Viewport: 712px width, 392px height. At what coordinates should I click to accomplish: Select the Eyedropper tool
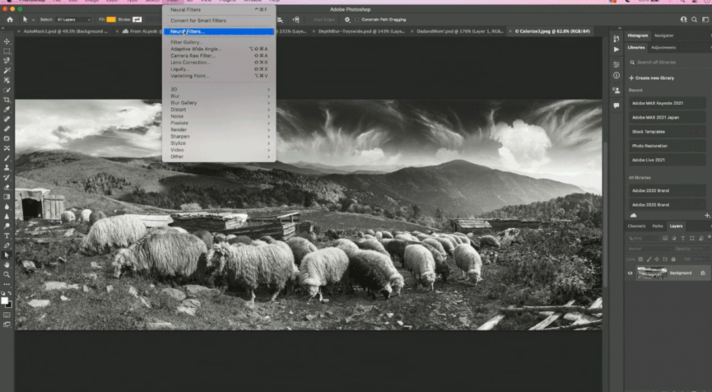pos(7,110)
